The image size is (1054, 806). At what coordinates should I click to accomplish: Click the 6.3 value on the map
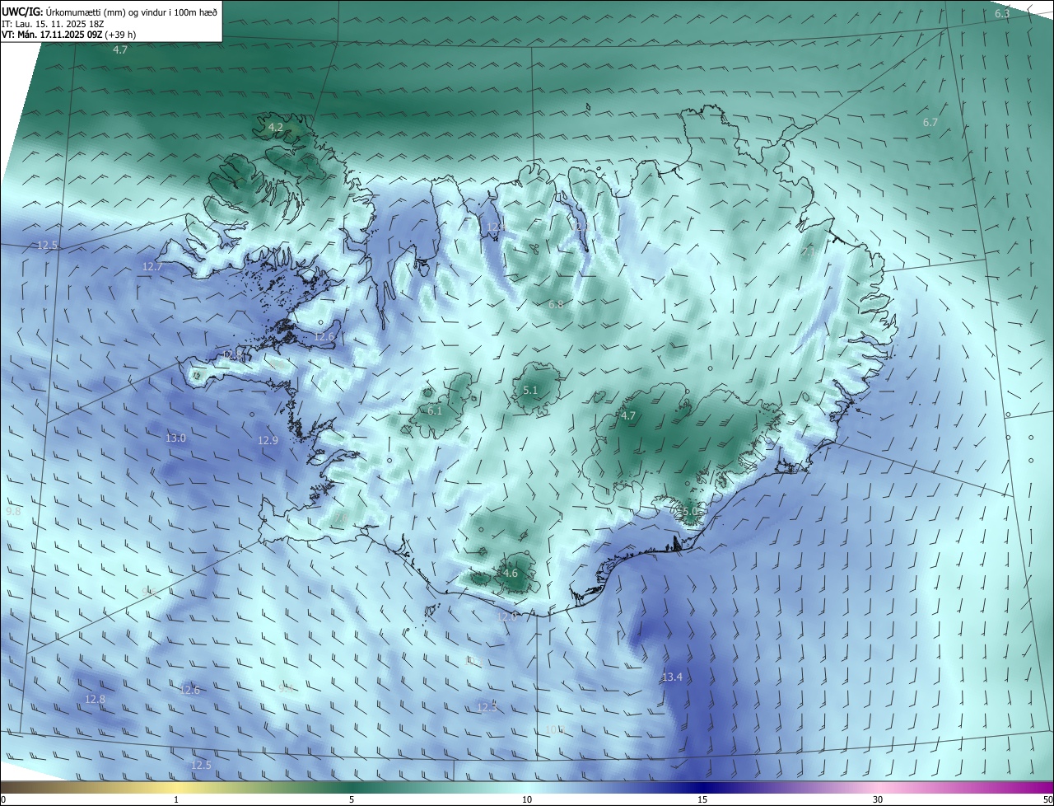[x=1002, y=14]
